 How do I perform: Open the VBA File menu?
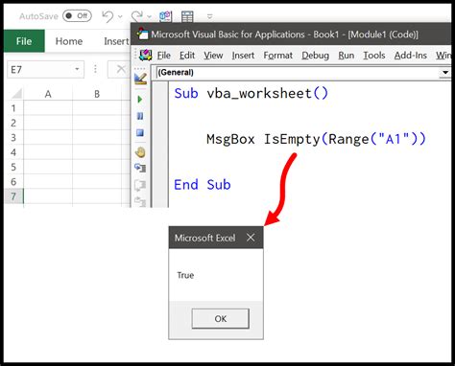pos(164,56)
